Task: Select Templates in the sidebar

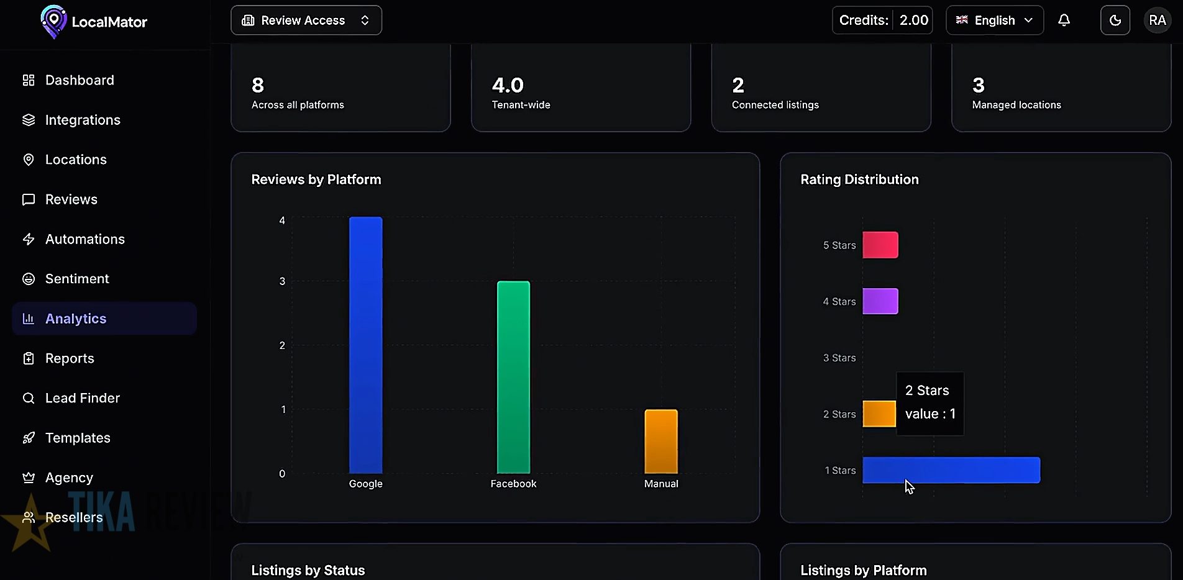Action: (78, 438)
